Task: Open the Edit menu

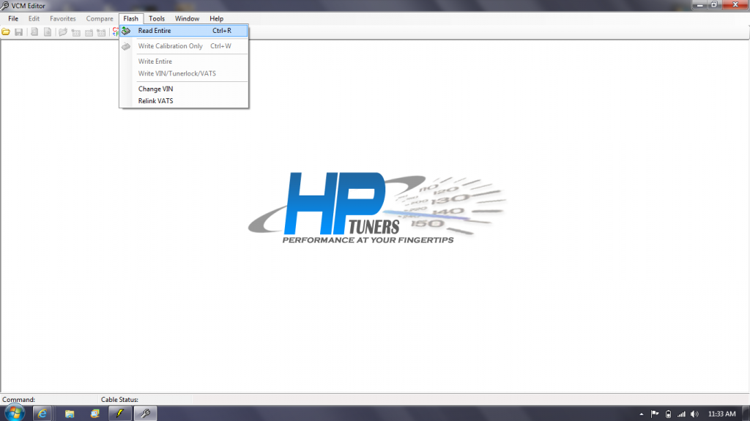Action: (34, 18)
